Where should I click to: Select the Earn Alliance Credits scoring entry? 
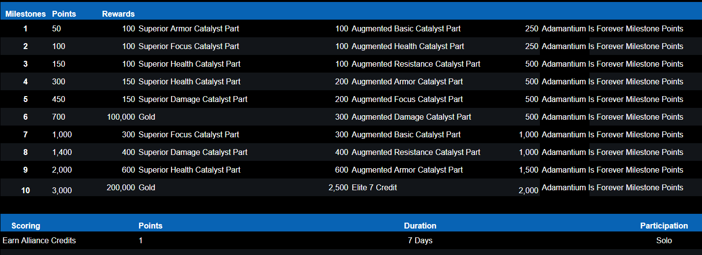coord(39,240)
